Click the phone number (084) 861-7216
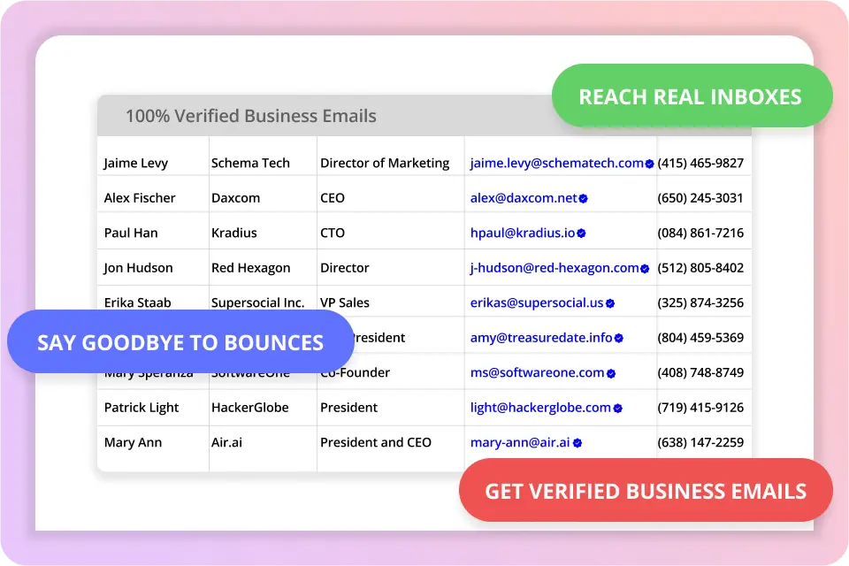The image size is (849, 566). 700,233
